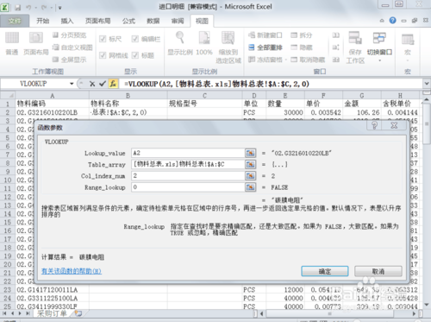This screenshot has width=431, height=322.
Task: Switch to Page Layout (页面布局) ribbon tab
Action: click(97, 21)
